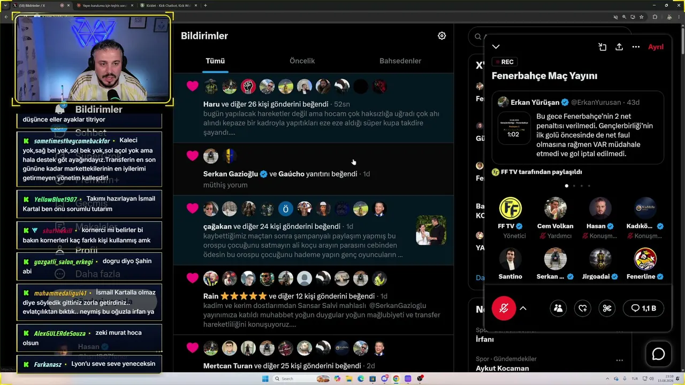Send a heart reaction in the space
The height and width of the screenshot is (385, 685).
pos(583,308)
